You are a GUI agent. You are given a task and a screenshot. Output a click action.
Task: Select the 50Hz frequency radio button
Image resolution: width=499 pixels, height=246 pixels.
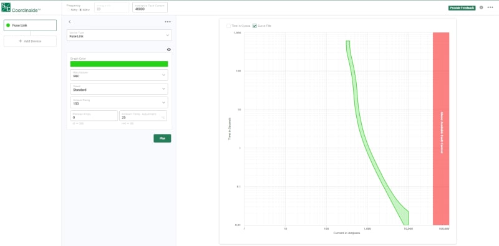(68, 10)
